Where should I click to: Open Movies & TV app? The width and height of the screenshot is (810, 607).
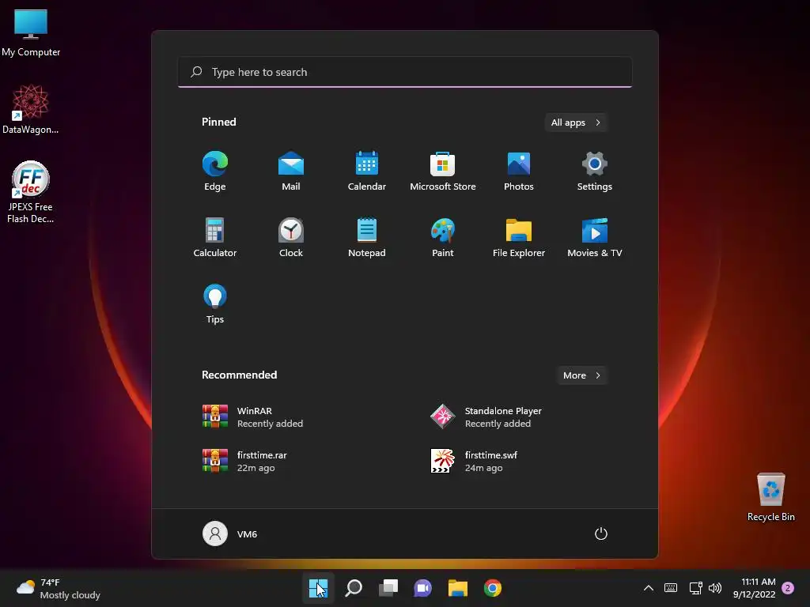tap(595, 237)
